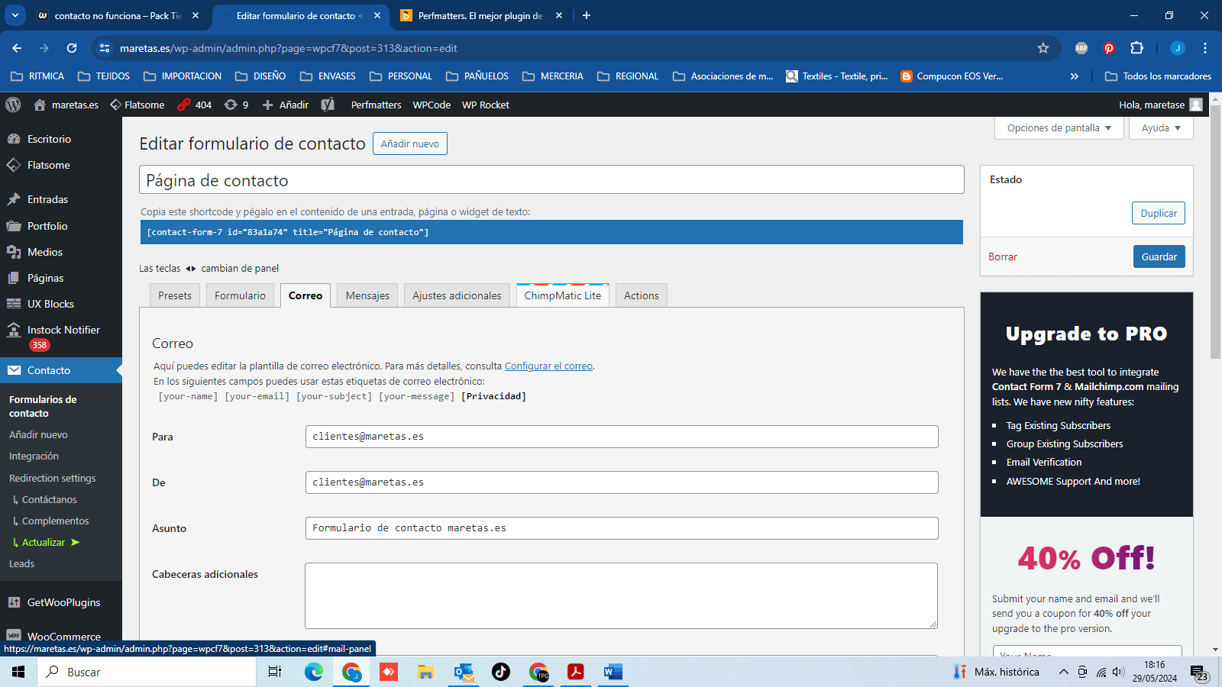Open the MERCERIA bookmarks folder
Image resolution: width=1222 pixels, height=687 pixels.
pos(553,76)
